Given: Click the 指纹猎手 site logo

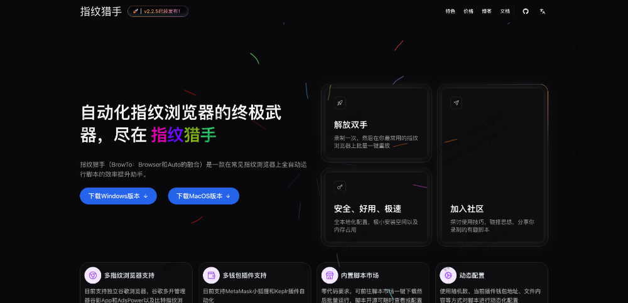Looking at the screenshot, I should point(101,11).
